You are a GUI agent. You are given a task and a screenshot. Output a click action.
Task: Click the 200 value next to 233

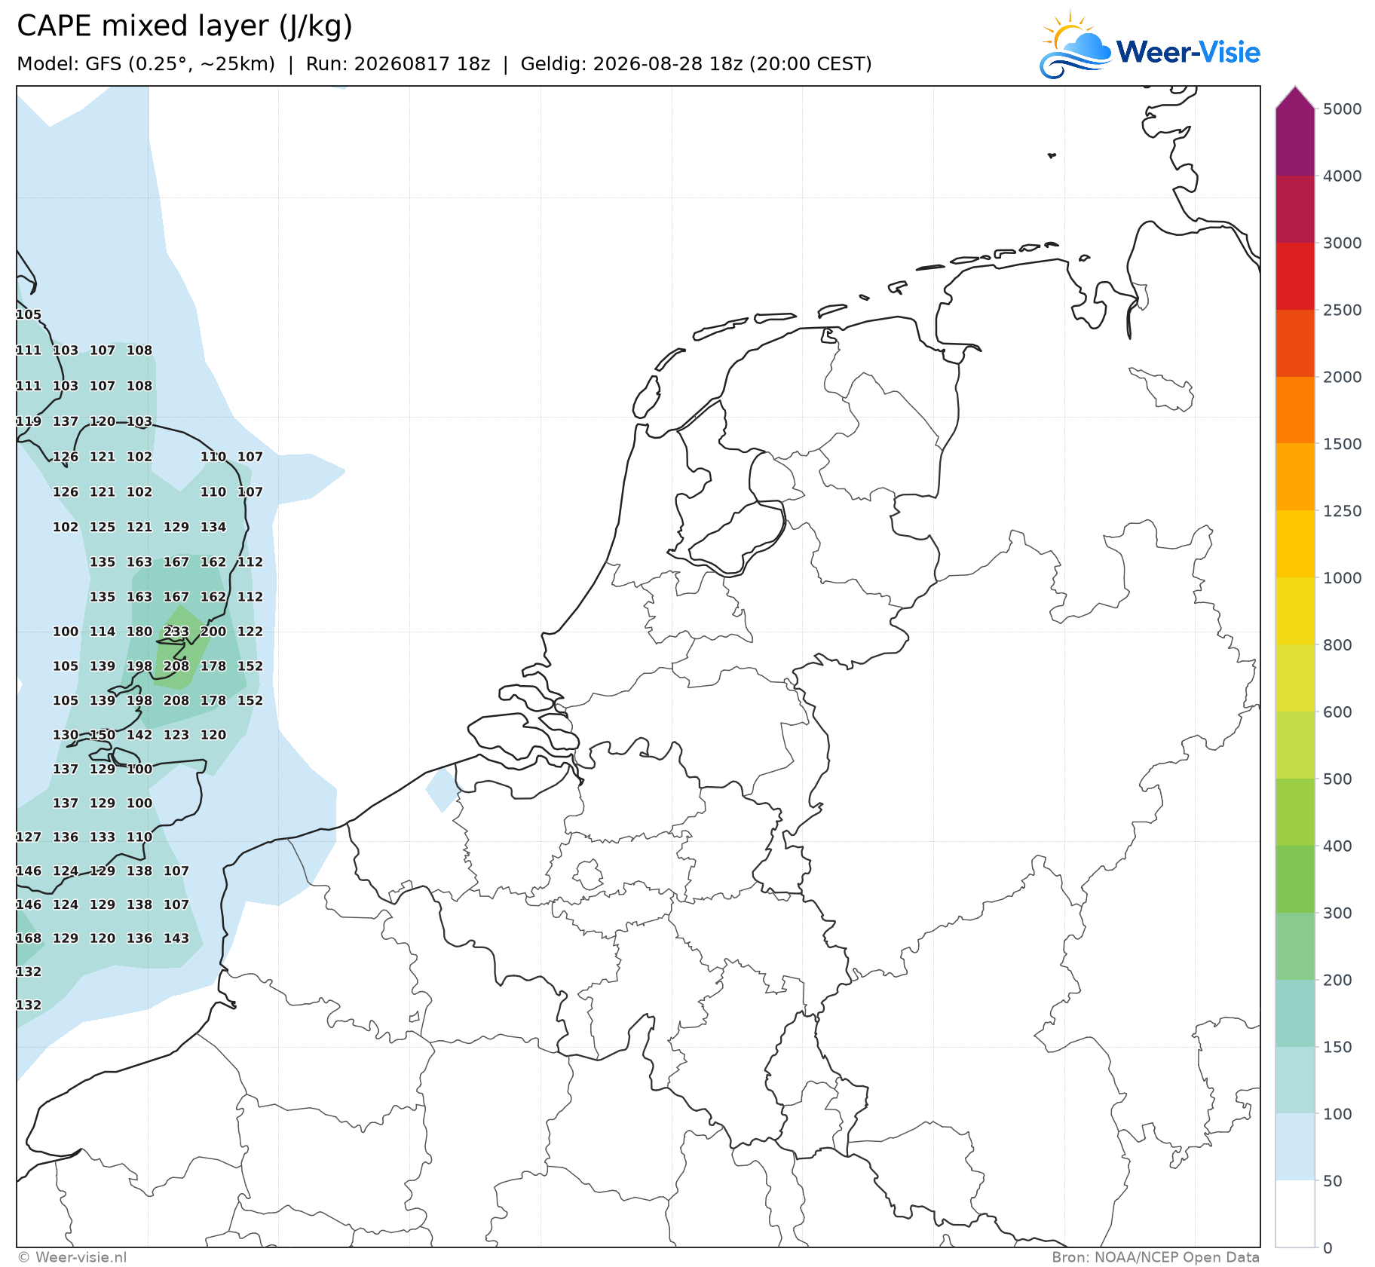tap(213, 632)
